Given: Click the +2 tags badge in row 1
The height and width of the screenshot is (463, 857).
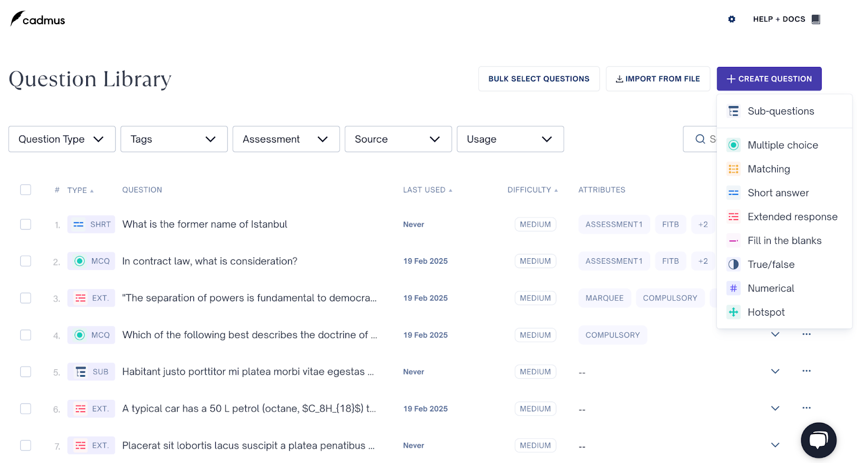Looking at the screenshot, I should (703, 225).
